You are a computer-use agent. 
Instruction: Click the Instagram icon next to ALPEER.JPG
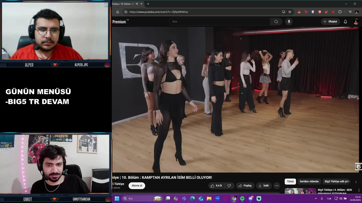pos(107,65)
